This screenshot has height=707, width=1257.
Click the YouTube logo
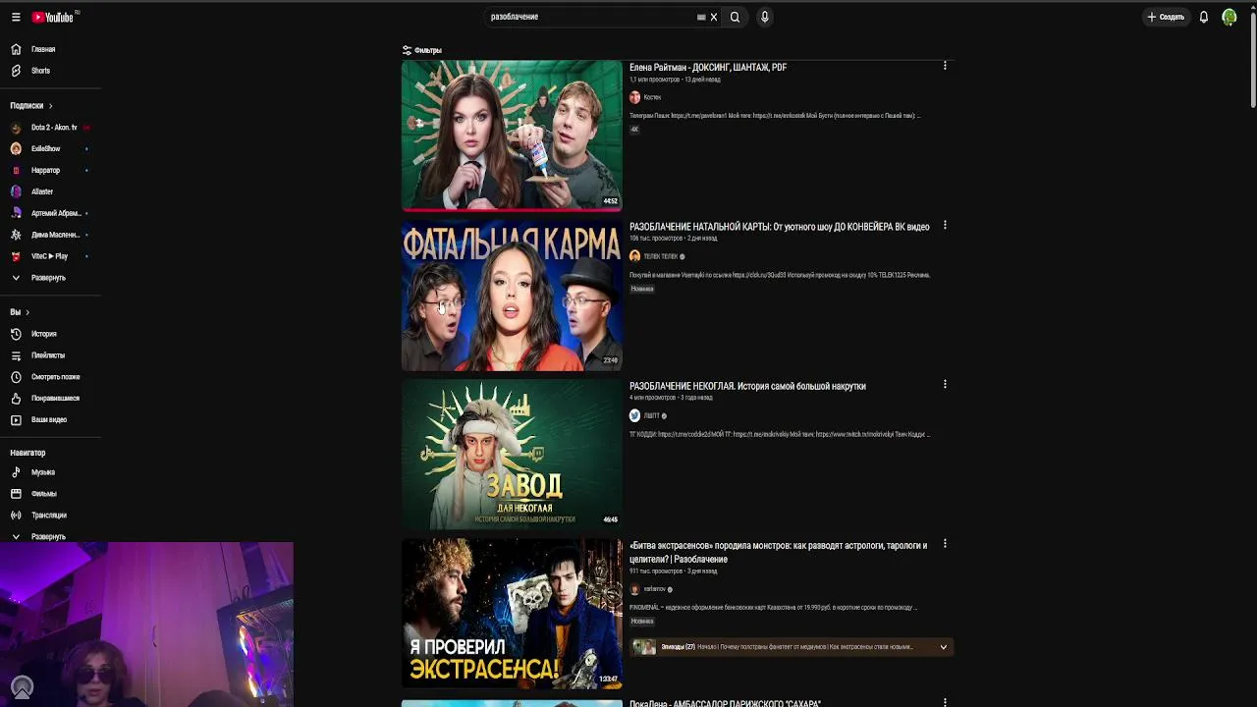[x=52, y=17]
